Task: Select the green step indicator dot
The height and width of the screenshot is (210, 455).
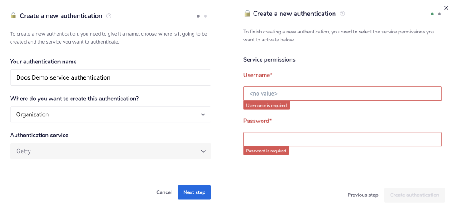Action: (x=432, y=14)
